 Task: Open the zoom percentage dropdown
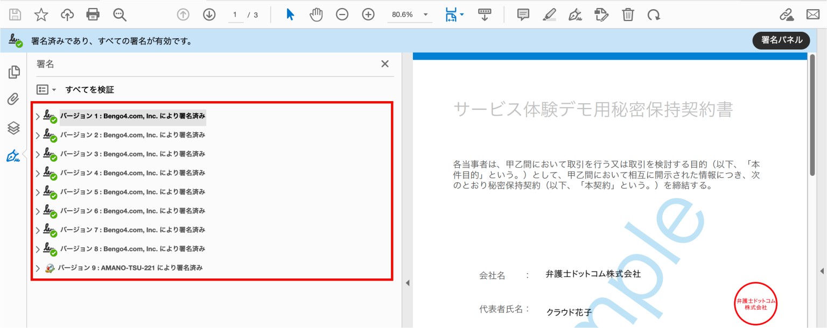[x=427, y=15]
